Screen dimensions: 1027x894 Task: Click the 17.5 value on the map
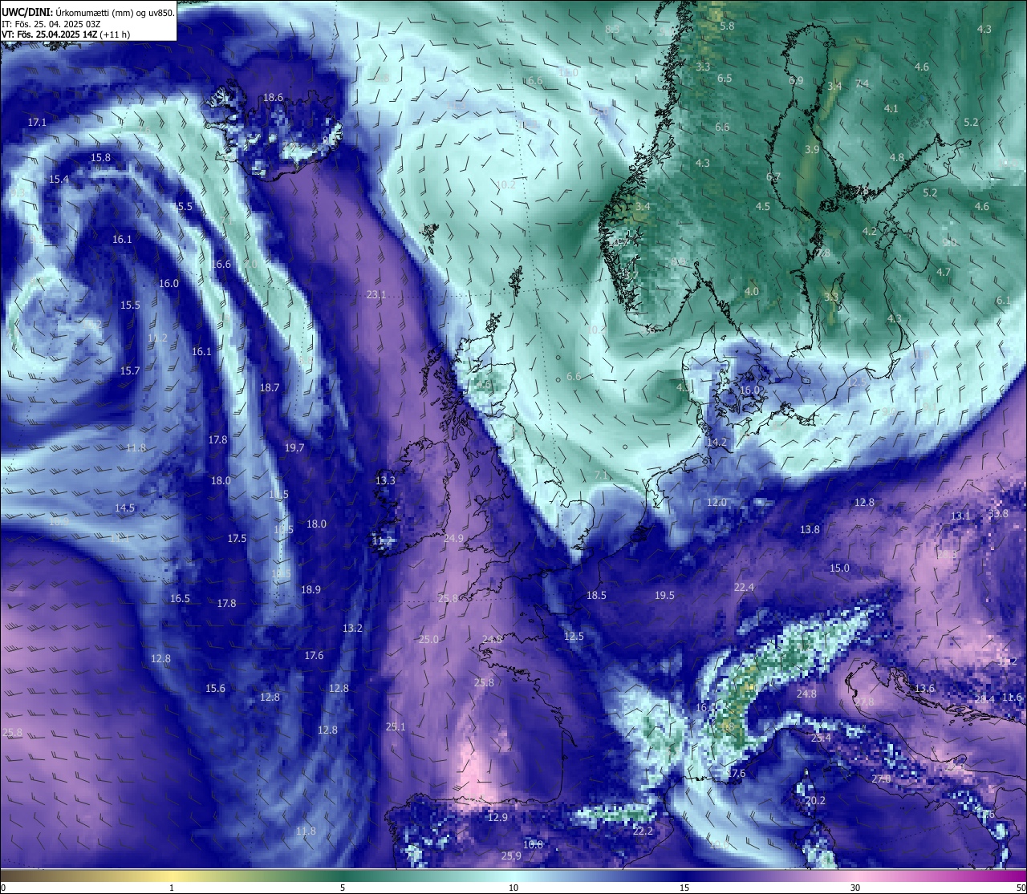click(x=237, y=539)
